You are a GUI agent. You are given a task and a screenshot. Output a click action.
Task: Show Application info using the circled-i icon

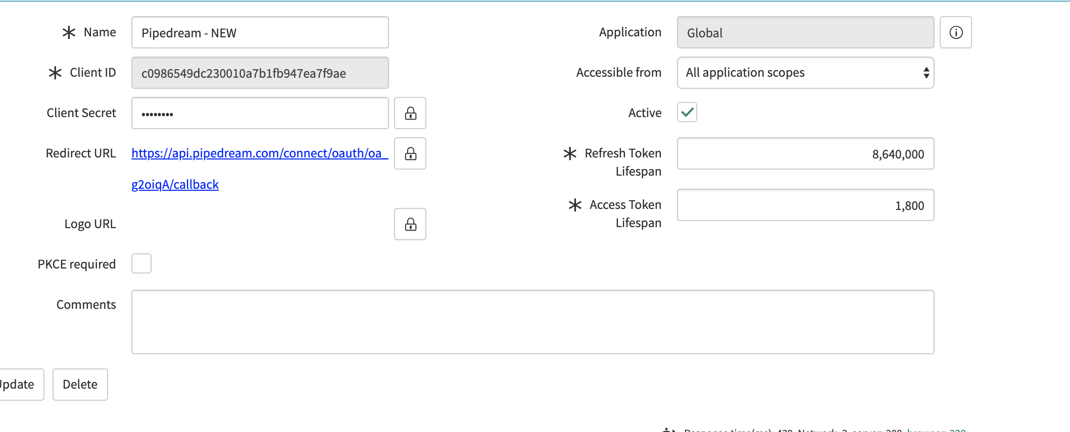tap(955, 32)
